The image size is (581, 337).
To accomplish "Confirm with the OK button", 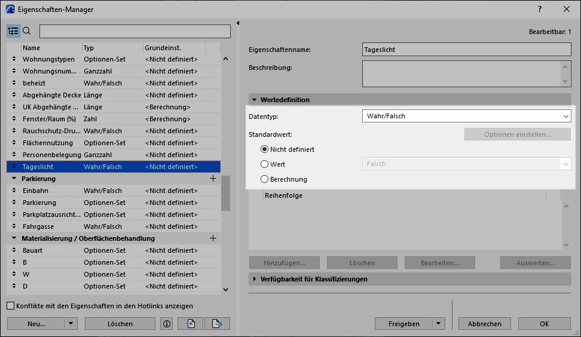I will (x=545, y=324).
